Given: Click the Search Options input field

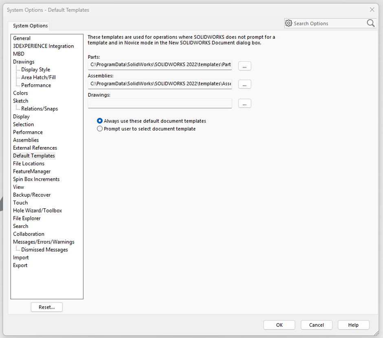Looking at the screenshot, I should [x=329, y=24].
